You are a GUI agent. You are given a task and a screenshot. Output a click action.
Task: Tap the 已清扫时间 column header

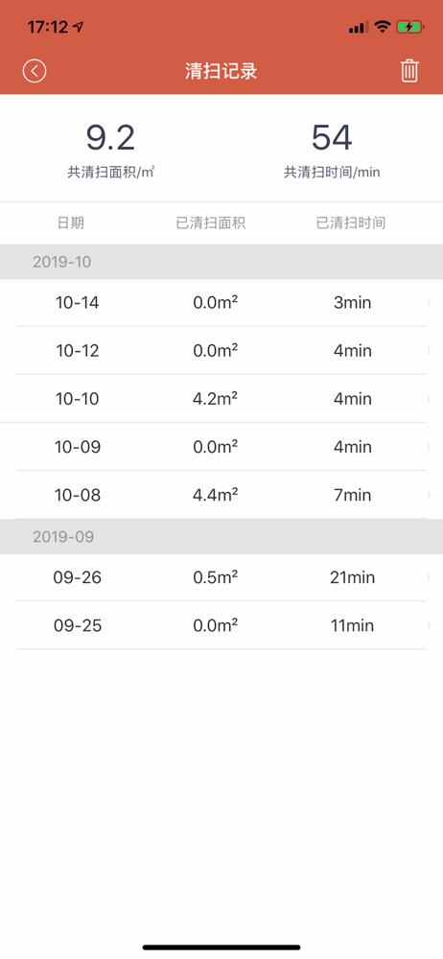351,222
